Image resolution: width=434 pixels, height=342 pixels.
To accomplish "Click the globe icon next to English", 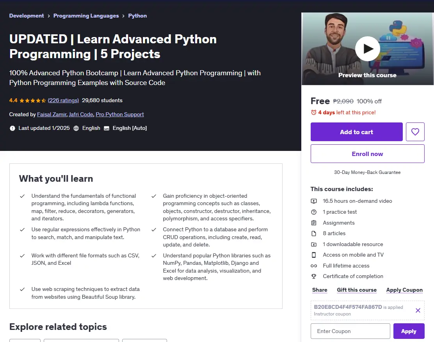I will (x=76, y=128).
